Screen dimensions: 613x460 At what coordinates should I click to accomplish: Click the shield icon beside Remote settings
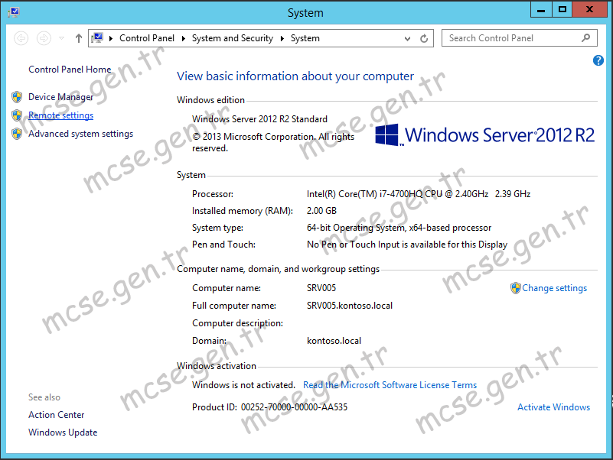[17, 115]
